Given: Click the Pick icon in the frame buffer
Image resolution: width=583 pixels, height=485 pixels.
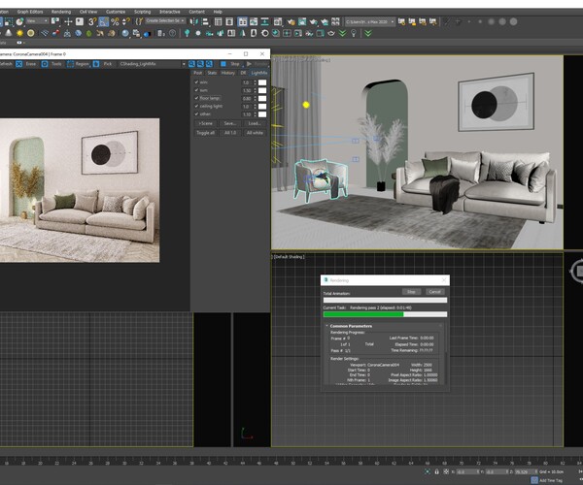Looking at the screenshot, I should point(96,64).
